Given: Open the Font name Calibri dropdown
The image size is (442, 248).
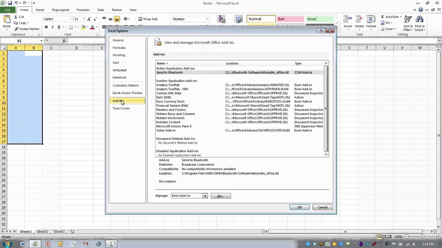Looking at the screenshot, I should [x=72, y=19].
